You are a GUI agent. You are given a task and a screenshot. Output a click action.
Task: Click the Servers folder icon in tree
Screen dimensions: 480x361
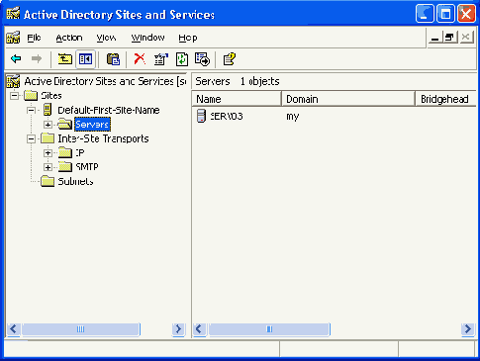pyautogui.click(x=65, y=125)
